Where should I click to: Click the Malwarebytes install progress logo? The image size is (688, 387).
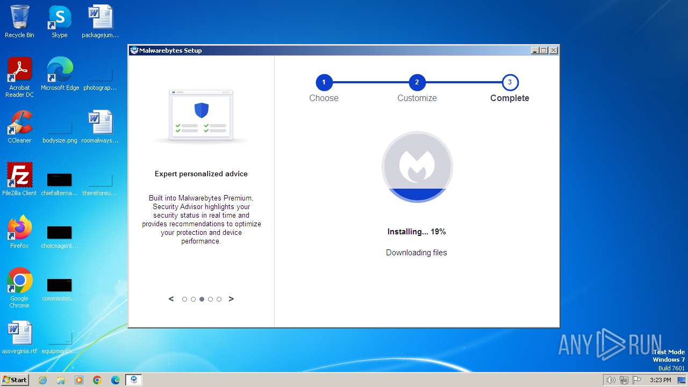click(x=417, y=167)
